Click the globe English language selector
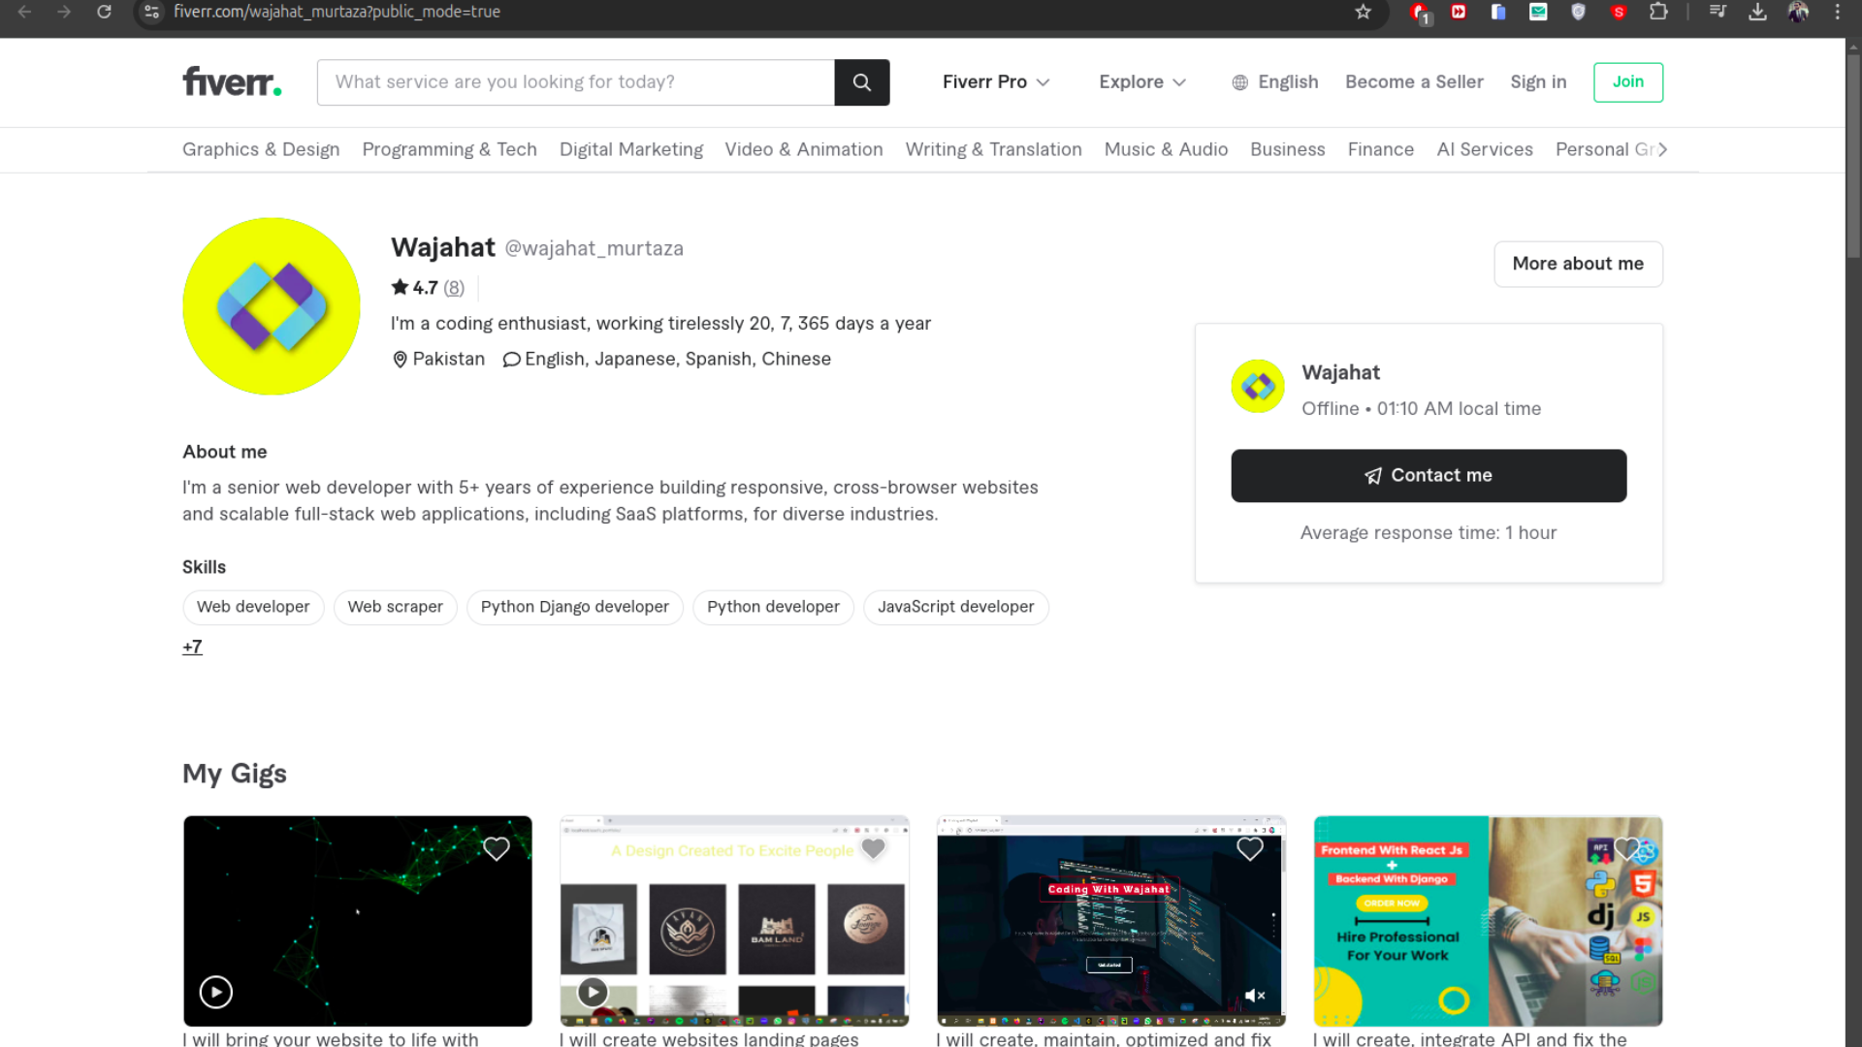Screen dimensions: 1862x1047 1274,82
